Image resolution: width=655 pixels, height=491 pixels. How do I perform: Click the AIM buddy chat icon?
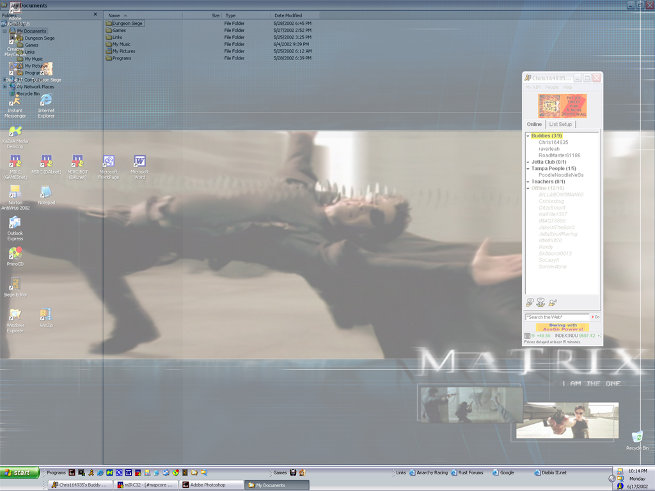(541, 302)
